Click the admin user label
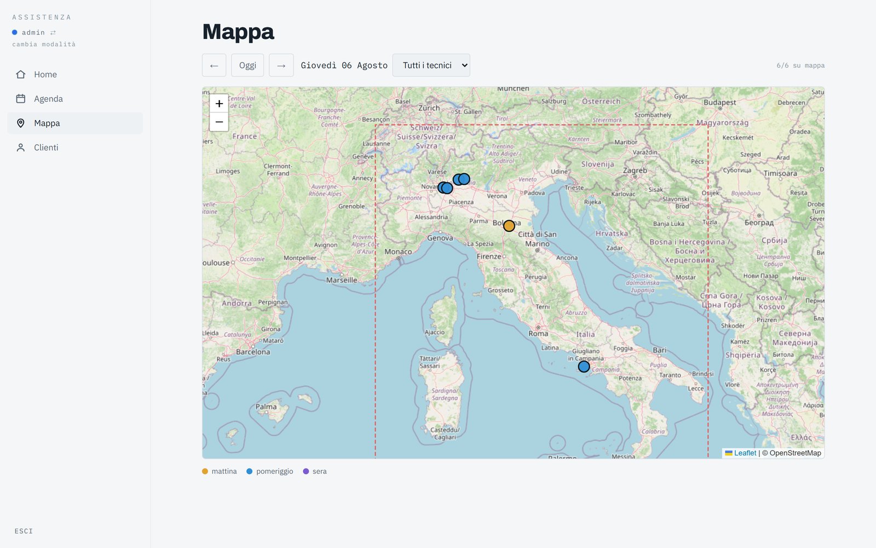Screen dimensions: 876x548 (x=33, y=33)
